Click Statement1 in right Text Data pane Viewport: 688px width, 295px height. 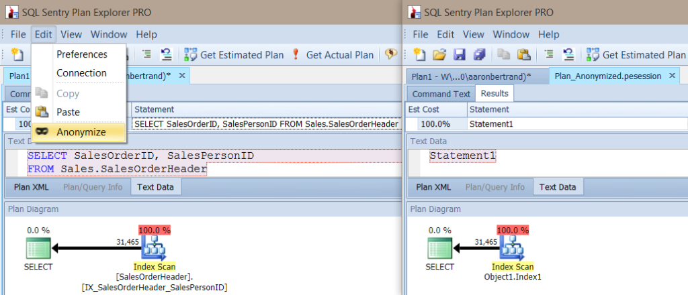(462, 156)
